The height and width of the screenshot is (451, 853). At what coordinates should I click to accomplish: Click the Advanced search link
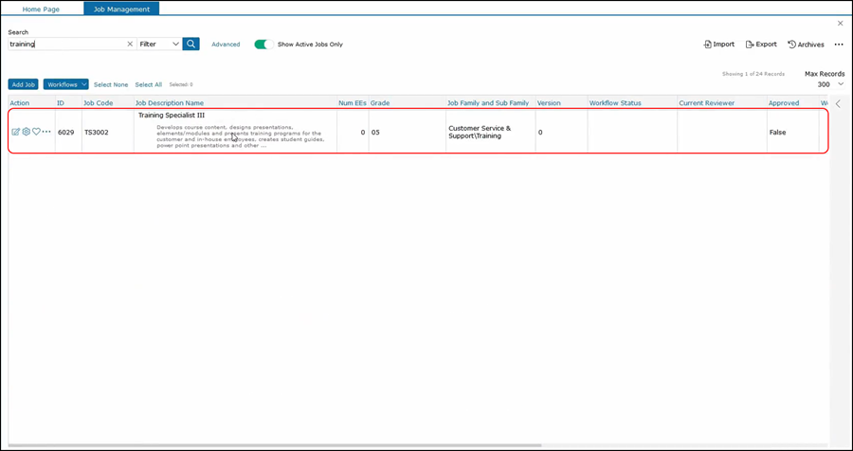click(x=226, y=45)
